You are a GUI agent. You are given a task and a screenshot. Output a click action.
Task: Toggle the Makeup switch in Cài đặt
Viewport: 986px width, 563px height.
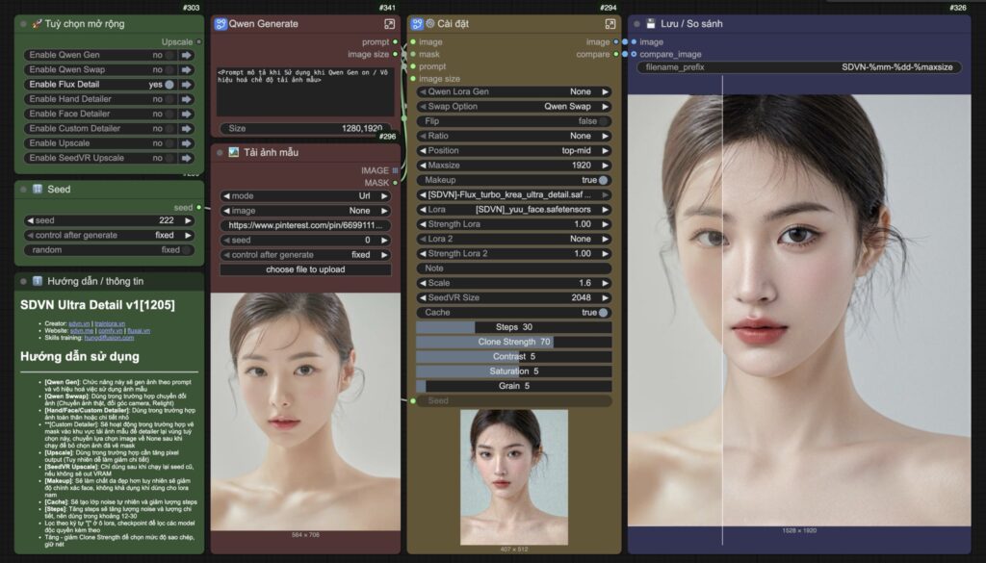click(603, 180)
